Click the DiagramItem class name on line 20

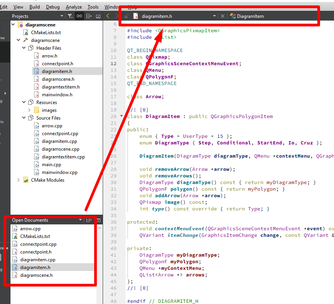pos(163,116)
